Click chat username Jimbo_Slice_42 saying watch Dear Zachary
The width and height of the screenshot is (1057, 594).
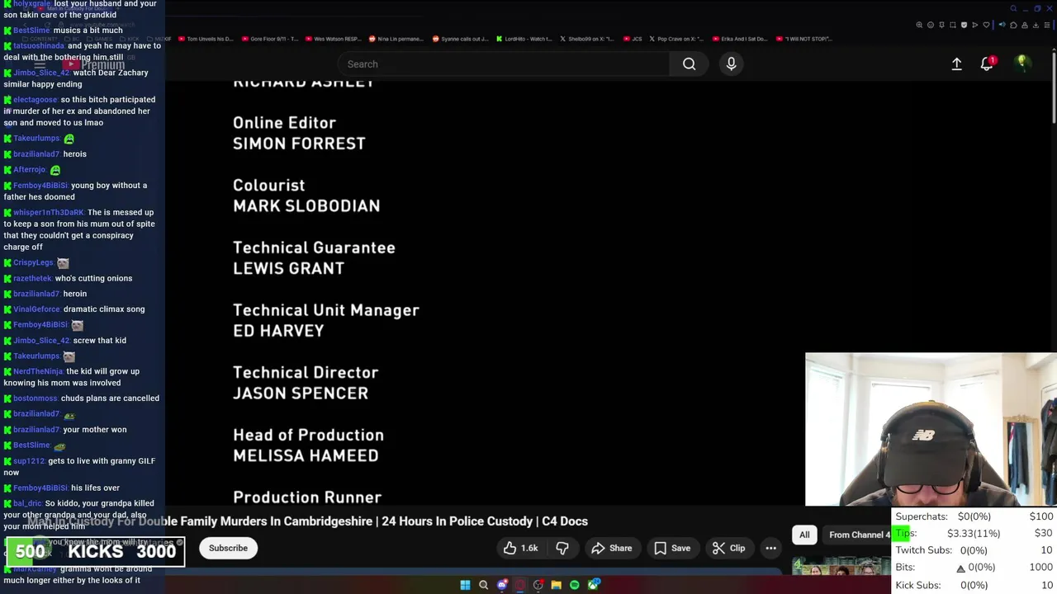point(41,73)
